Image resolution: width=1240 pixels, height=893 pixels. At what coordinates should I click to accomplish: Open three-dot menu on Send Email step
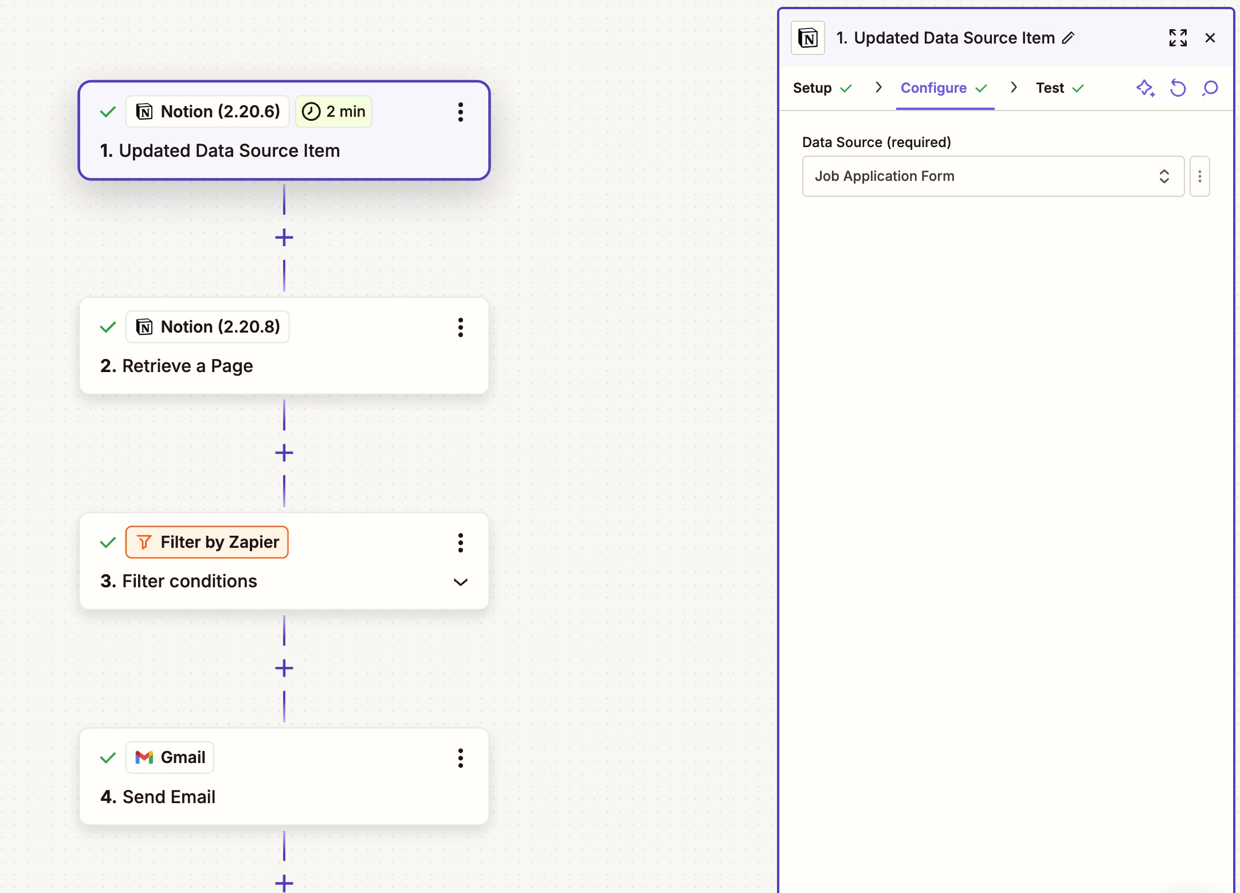coord(460,758)
